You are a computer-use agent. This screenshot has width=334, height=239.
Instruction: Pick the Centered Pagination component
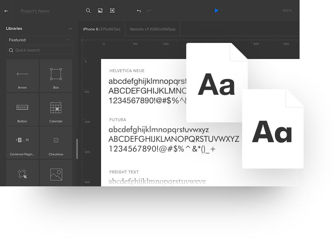pyautogui.click(x=22, y=143)
